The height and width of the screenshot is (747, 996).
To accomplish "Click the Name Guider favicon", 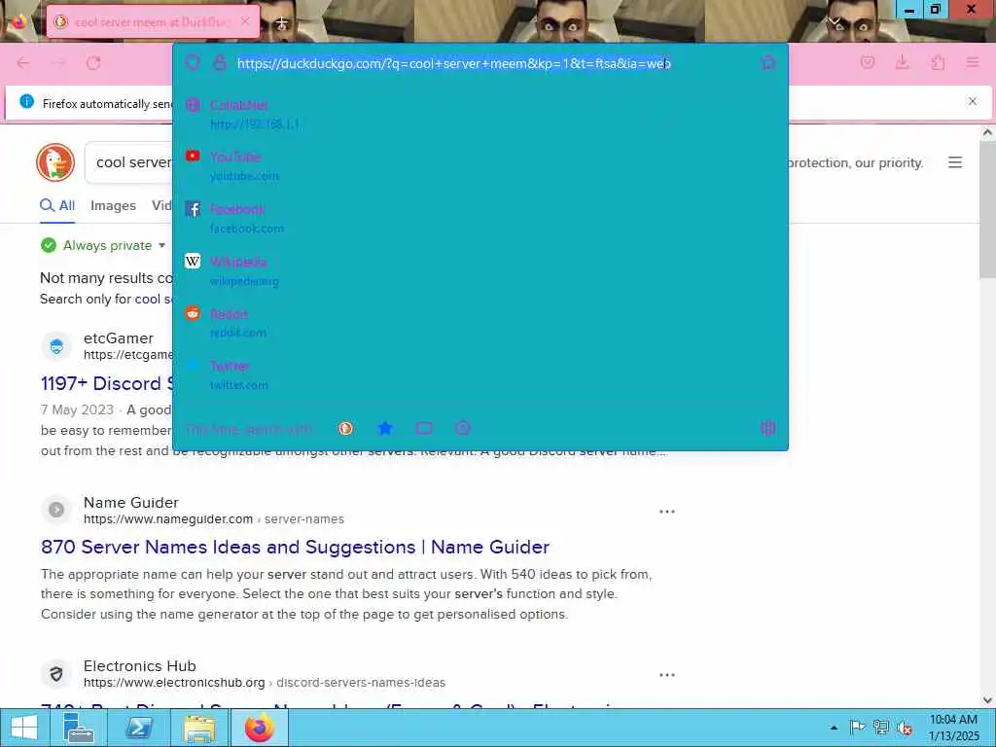I will click(x=56, y=510).
